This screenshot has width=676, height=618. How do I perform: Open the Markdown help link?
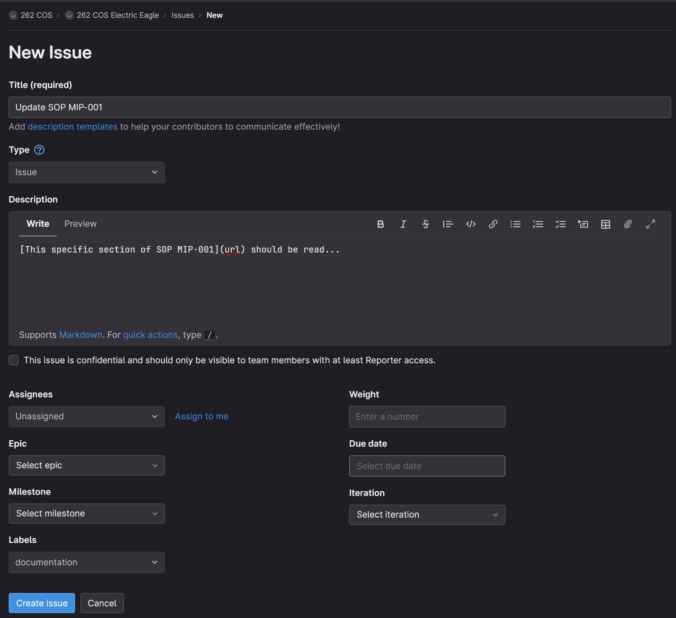pyautogui.click(x=81, y=335)
